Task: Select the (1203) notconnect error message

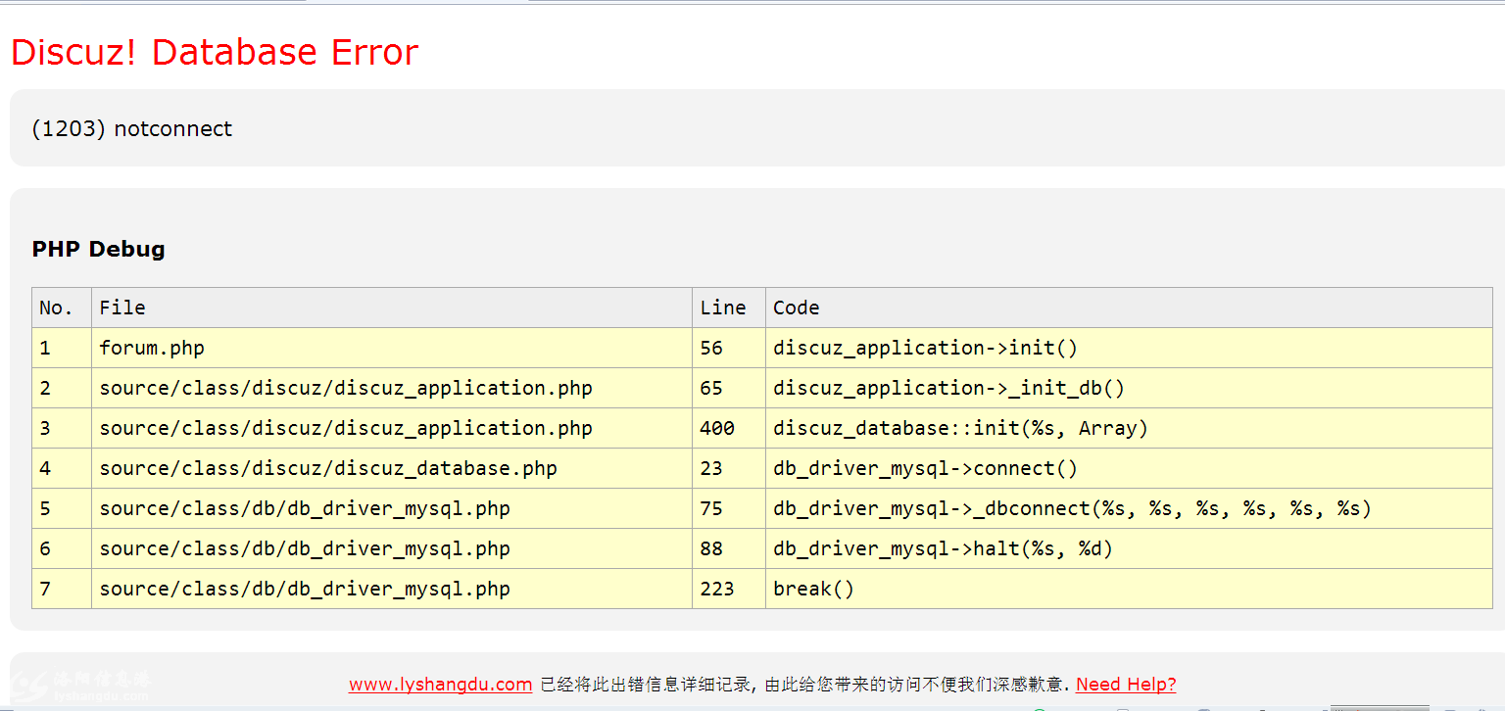Action: [x=132, y=129]
